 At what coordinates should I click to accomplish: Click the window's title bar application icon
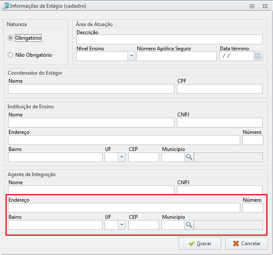coord(6,6)
